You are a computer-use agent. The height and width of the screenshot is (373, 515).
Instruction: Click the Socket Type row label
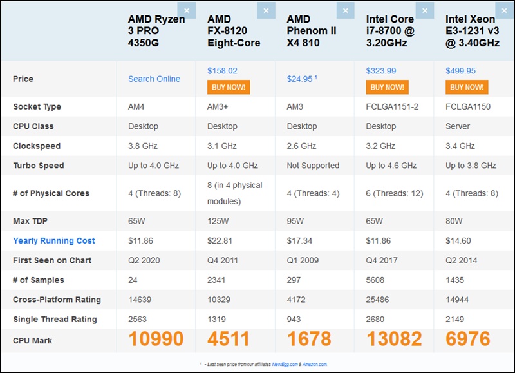coord(37,107)
